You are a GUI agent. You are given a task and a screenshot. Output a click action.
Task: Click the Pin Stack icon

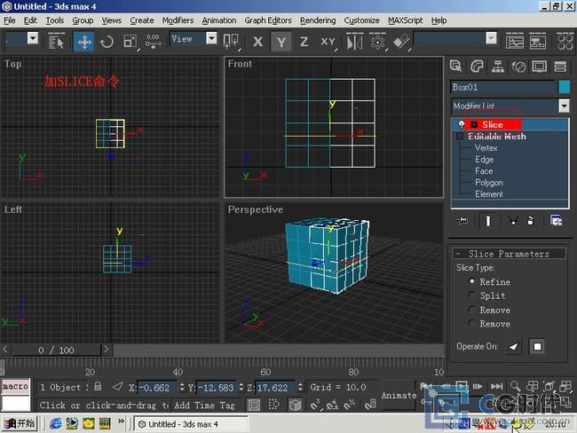tap(462, 221)
